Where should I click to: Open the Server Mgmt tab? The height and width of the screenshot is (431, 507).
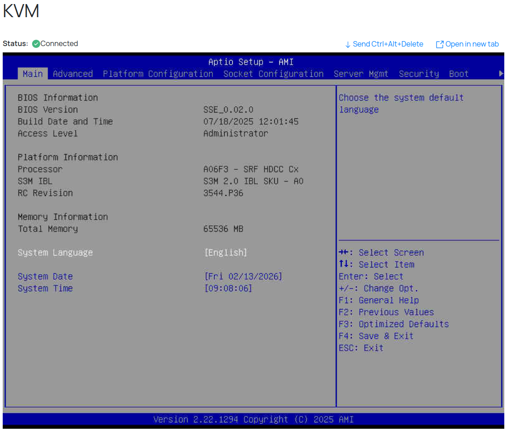[361, 74]
